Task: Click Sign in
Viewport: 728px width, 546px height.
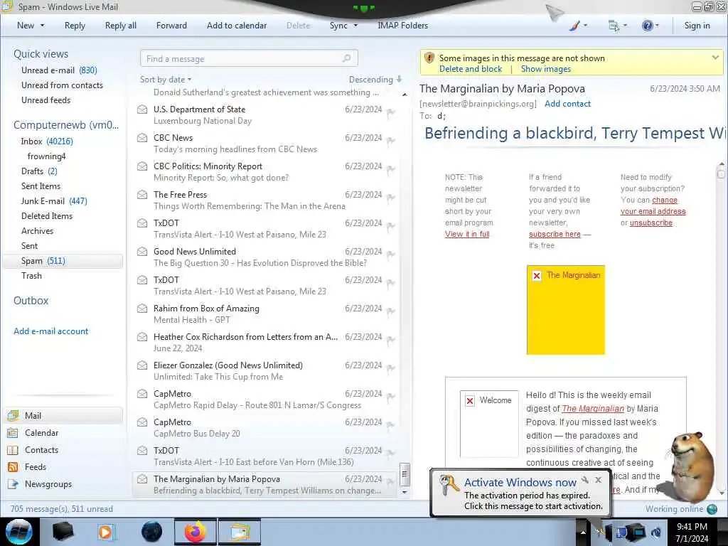Action: (697, 26)
